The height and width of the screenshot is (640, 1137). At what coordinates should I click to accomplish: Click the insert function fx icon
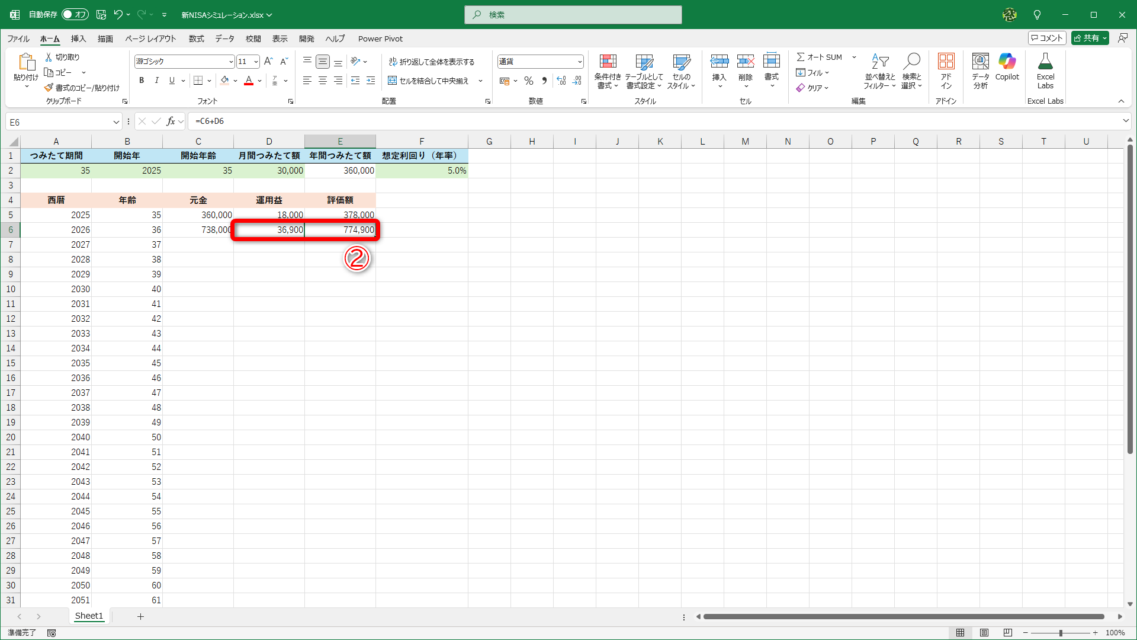click(171, 121)
